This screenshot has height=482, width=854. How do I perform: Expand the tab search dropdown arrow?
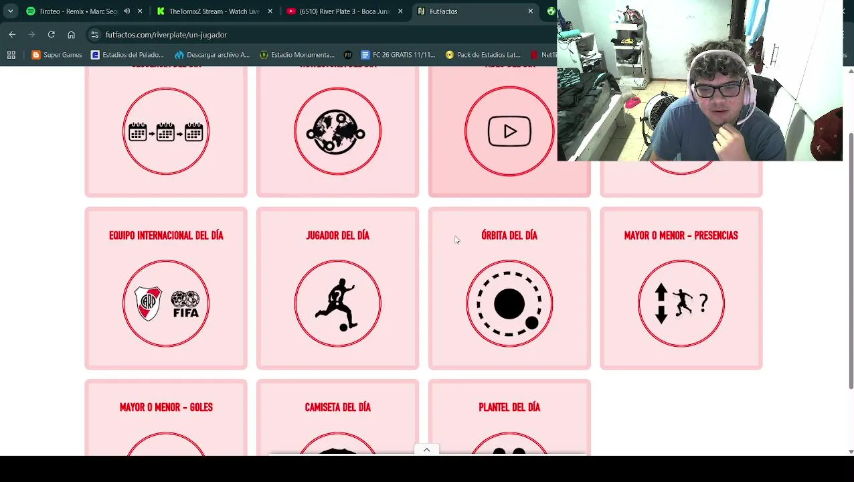10,11
